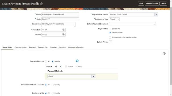The width and height of the screenshot is (172, 96).
Task: Open Default Printer dropdown
Action: coord(110,42)
